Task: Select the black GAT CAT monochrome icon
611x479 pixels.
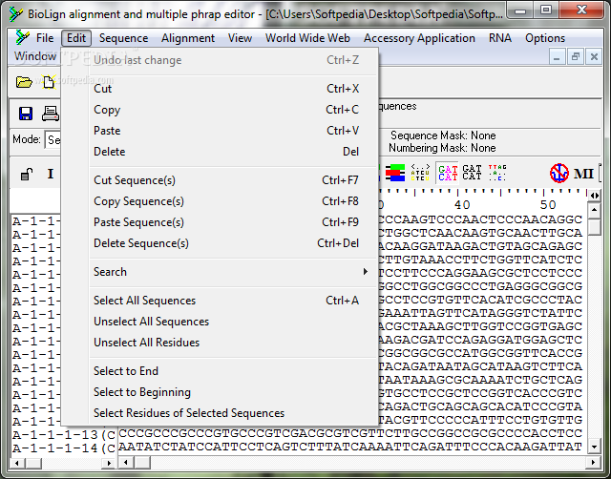Action: point(472,173)
